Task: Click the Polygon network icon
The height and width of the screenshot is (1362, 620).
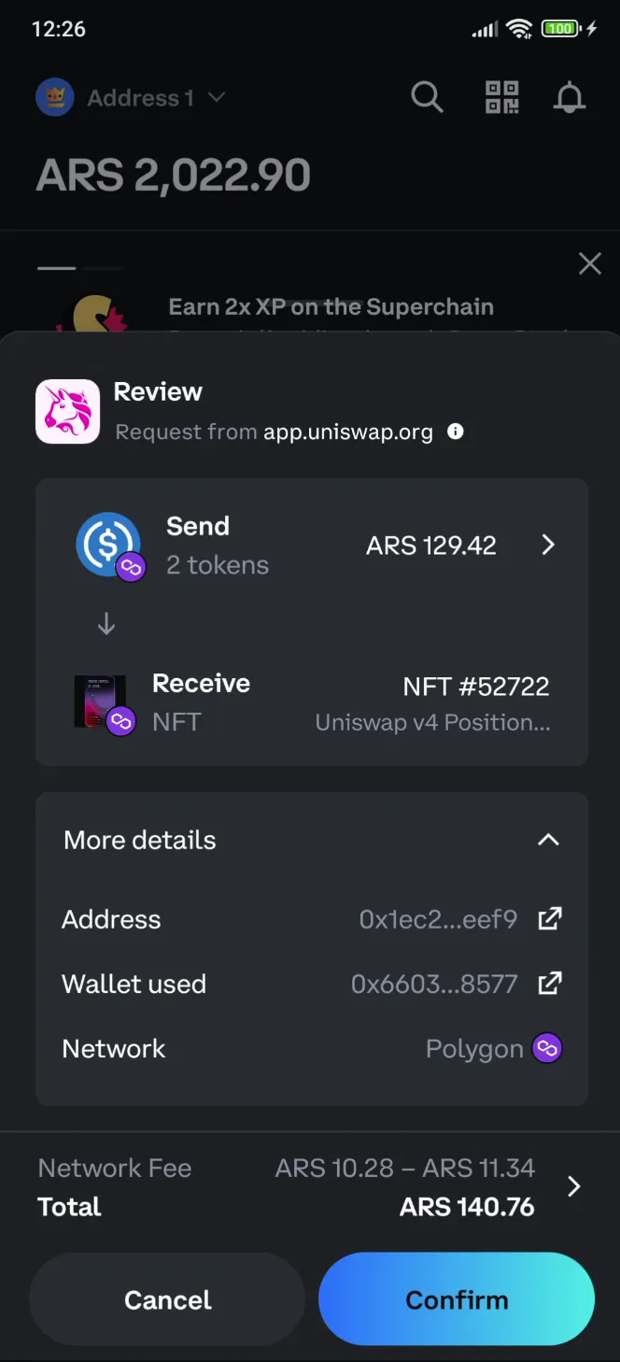Action: [x=548, y=1048]
